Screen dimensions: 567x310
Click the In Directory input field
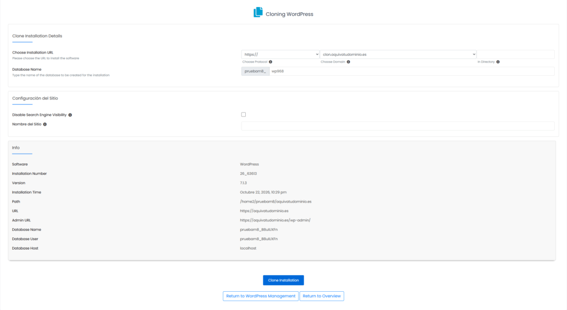click(516, 54)
